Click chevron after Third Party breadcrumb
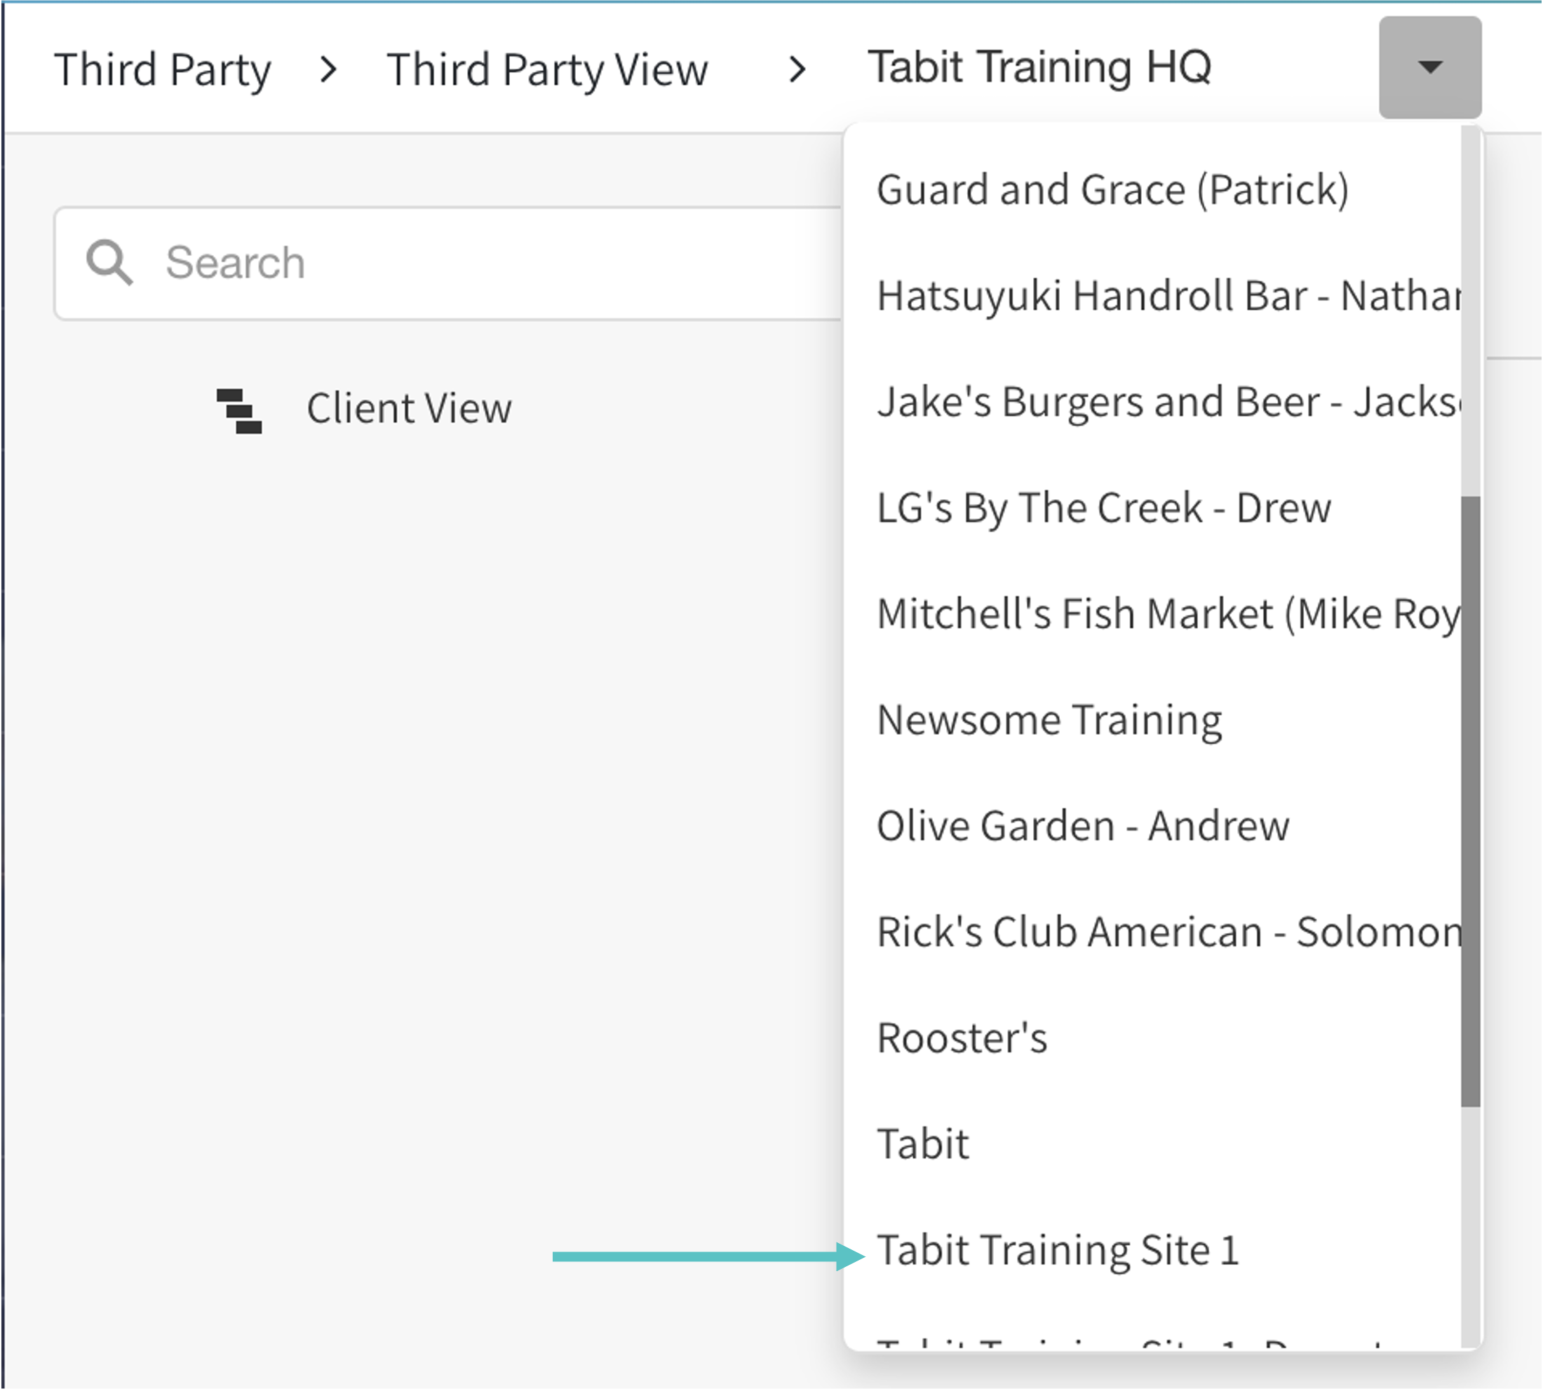Viewport: 1543px width, 1391px height. click(329, 69)
